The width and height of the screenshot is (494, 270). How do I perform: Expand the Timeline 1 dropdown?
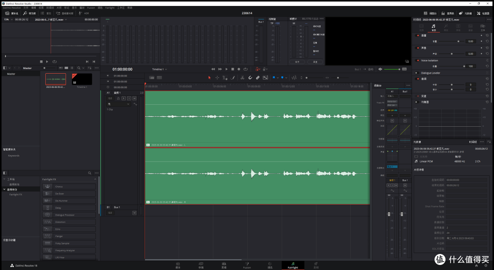[x=160, y=69]
